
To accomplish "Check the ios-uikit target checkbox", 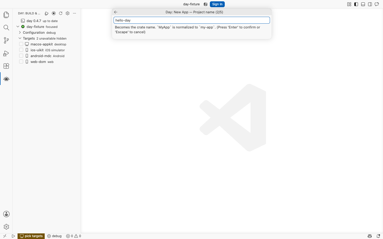I will pos(21,50).
